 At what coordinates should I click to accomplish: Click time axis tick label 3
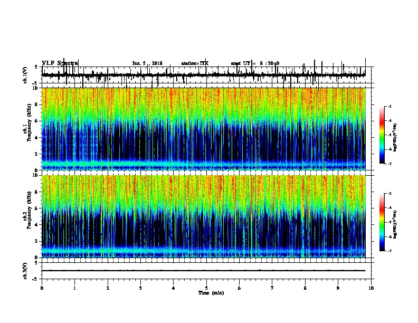coord(140,288)
